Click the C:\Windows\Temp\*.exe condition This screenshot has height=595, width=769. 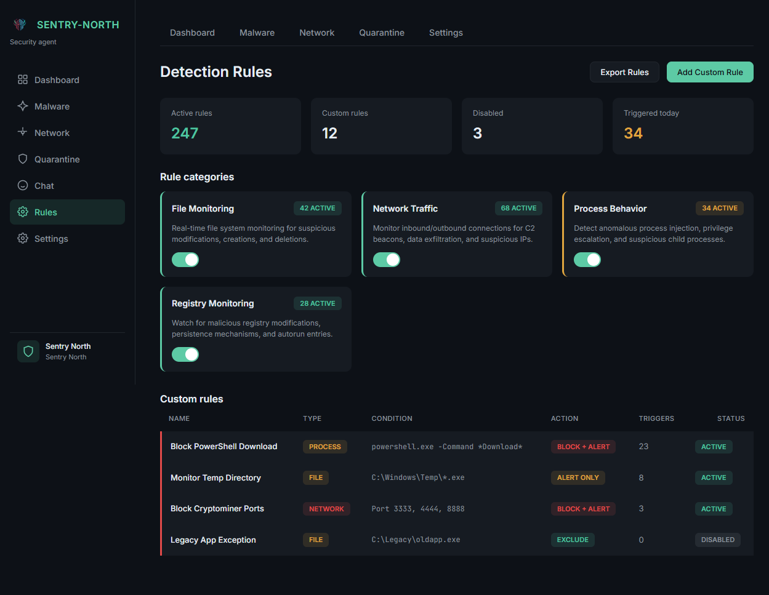tap(418, 477)
